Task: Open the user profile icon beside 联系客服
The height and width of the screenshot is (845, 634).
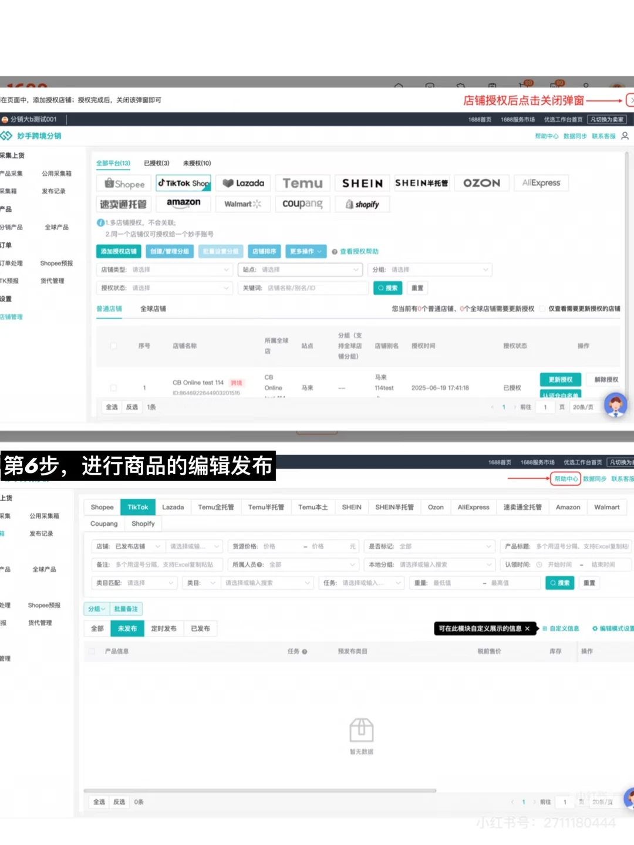Action: 625,136
